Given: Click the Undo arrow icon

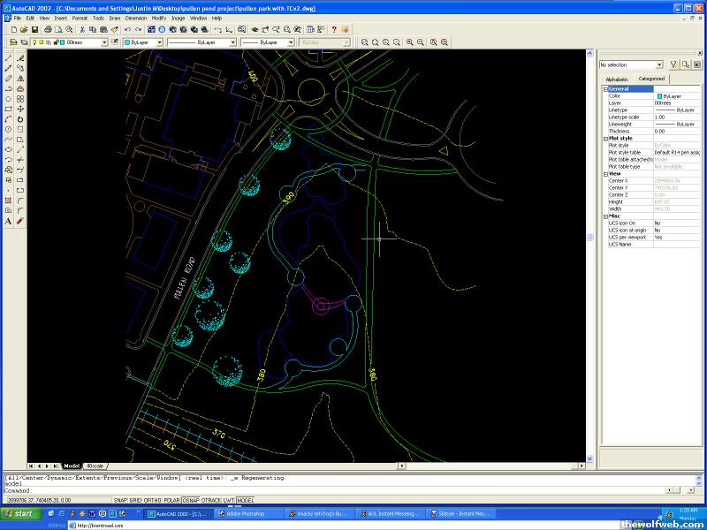Looking at the screenshot, I should click(x=127, y=29).
